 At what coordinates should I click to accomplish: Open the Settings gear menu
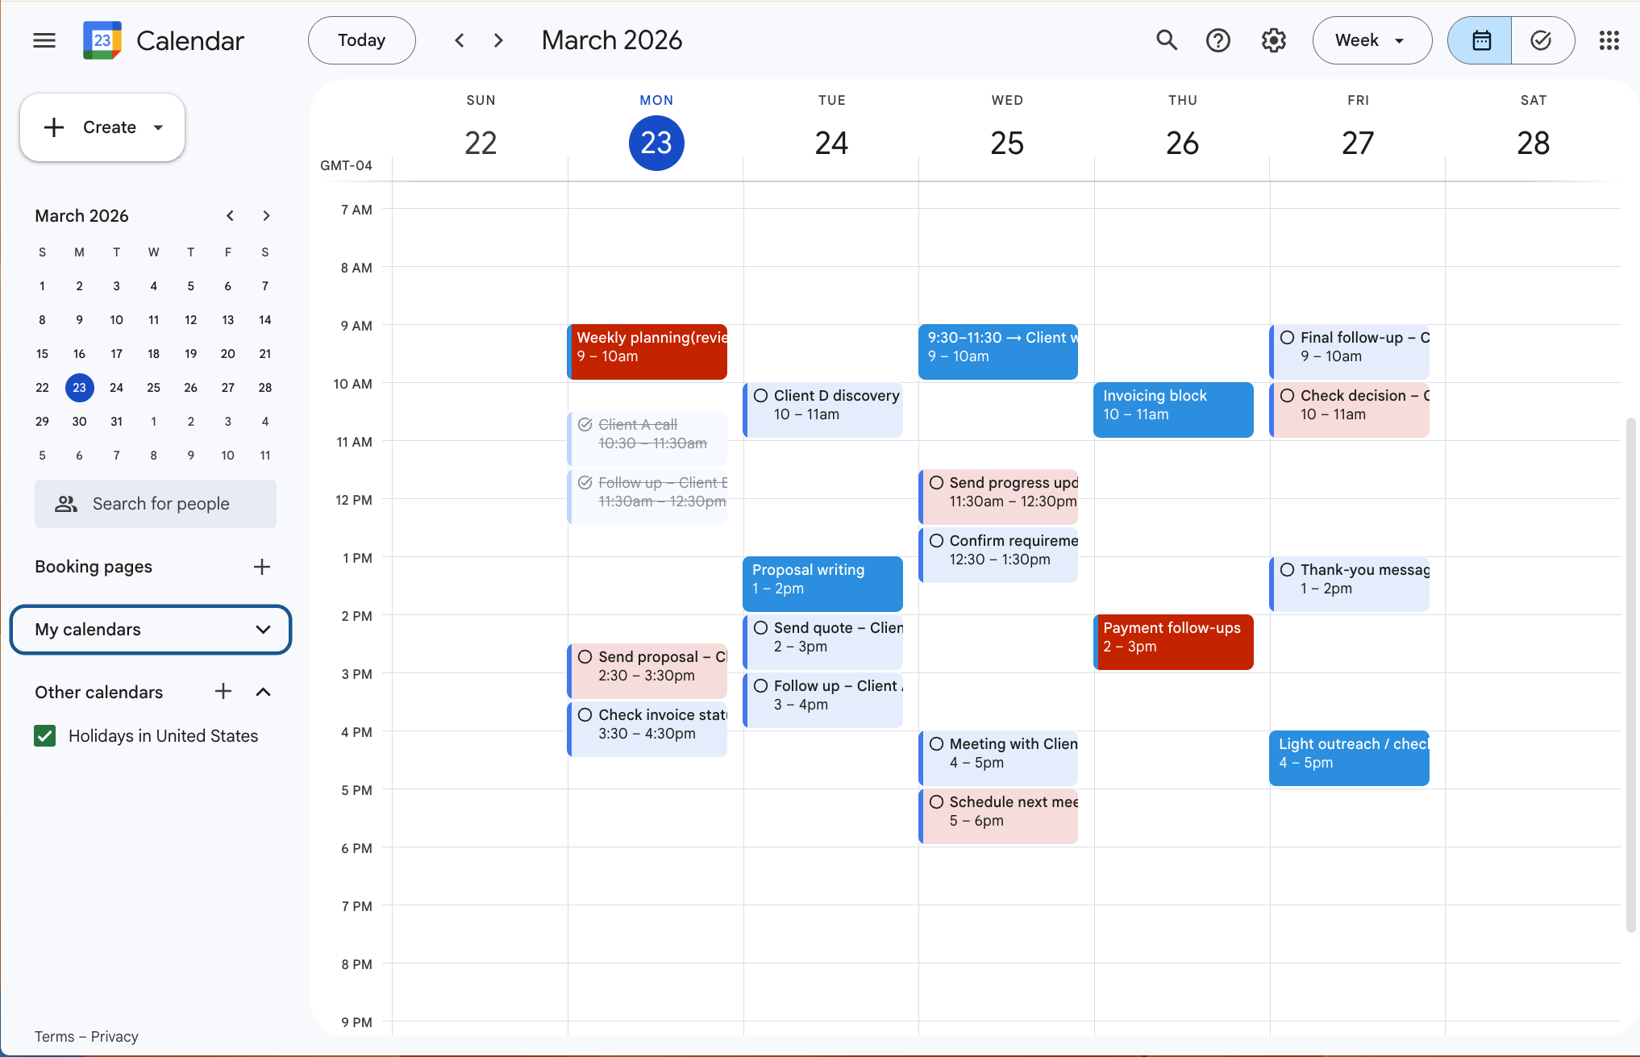(x=1273, y=40)
